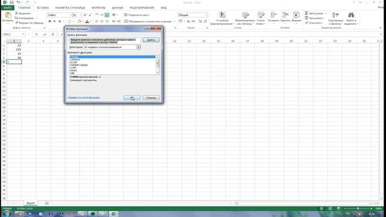This screenshot has height=217, width=386.
Task: Click the zoom slider in status bar
Action: (358, 209)
